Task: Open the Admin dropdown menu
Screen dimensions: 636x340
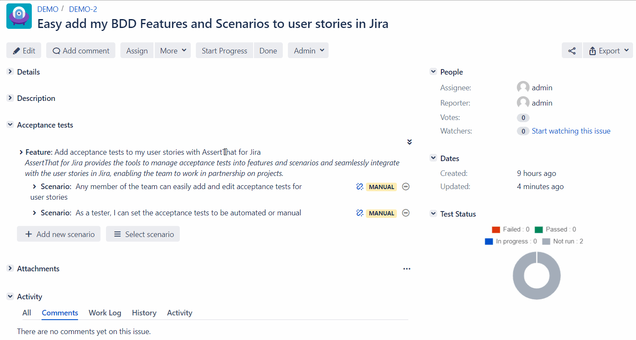Action: [x=308, y=50]
